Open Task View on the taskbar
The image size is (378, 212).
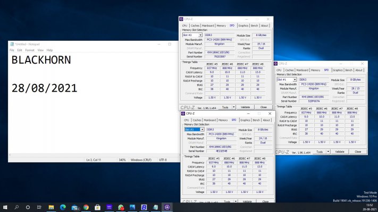39,207
